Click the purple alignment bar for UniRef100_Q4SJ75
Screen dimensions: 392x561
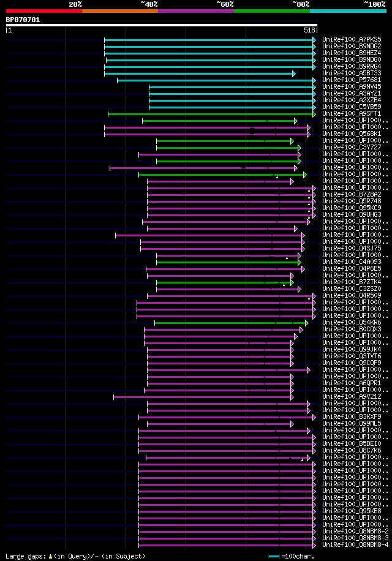pos(222,249)
